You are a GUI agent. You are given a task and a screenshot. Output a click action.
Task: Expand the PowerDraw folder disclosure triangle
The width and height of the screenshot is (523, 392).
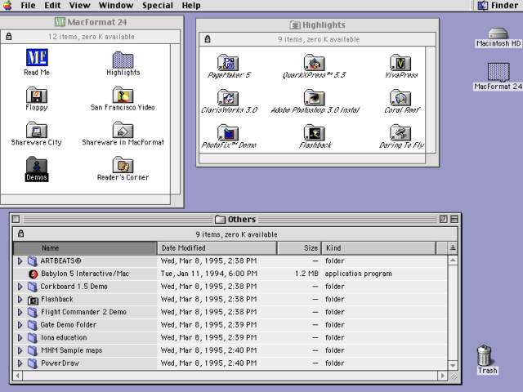(x=20, y=363)
